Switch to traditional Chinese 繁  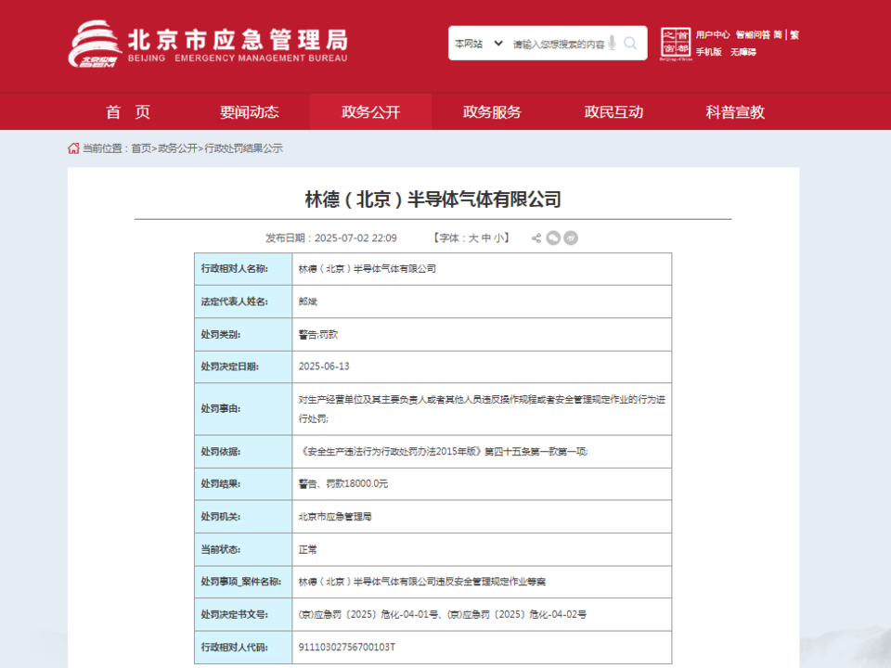794,34
